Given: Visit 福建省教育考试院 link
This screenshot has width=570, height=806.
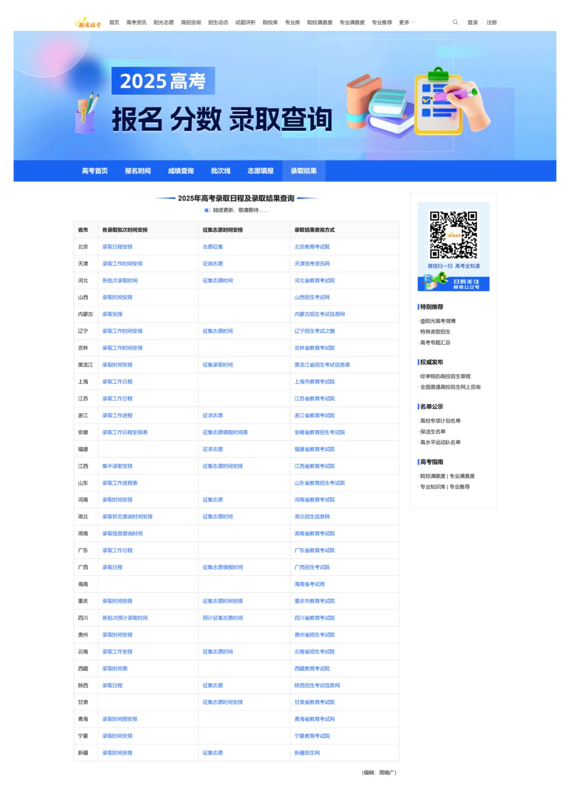Looking at the screenshot, I should pos(315,450).
